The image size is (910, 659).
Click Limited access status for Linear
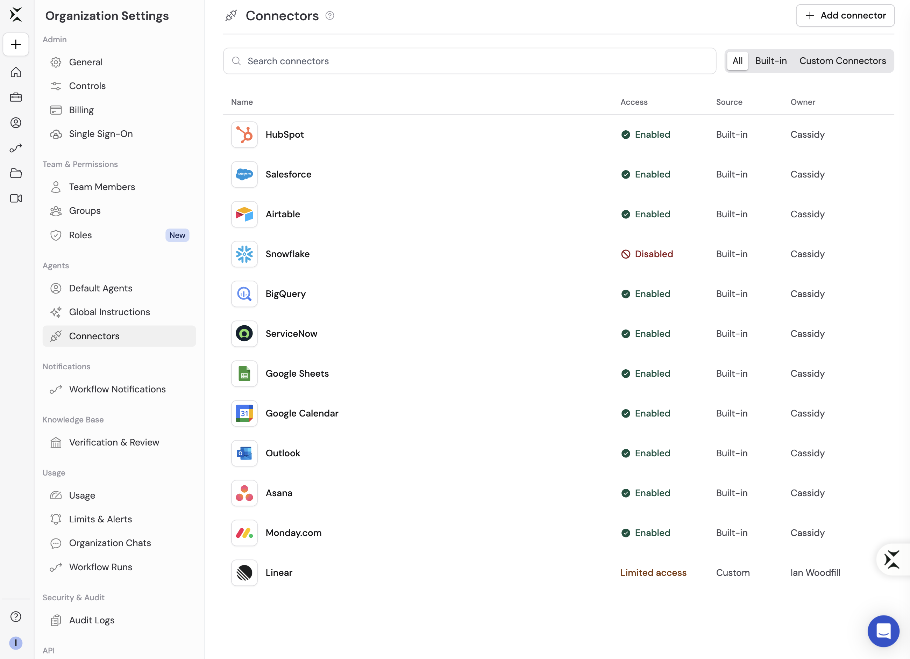653,573
